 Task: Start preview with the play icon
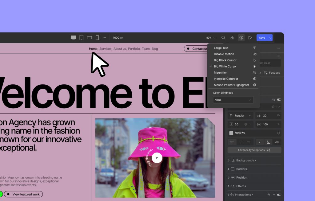coord(250,37)
